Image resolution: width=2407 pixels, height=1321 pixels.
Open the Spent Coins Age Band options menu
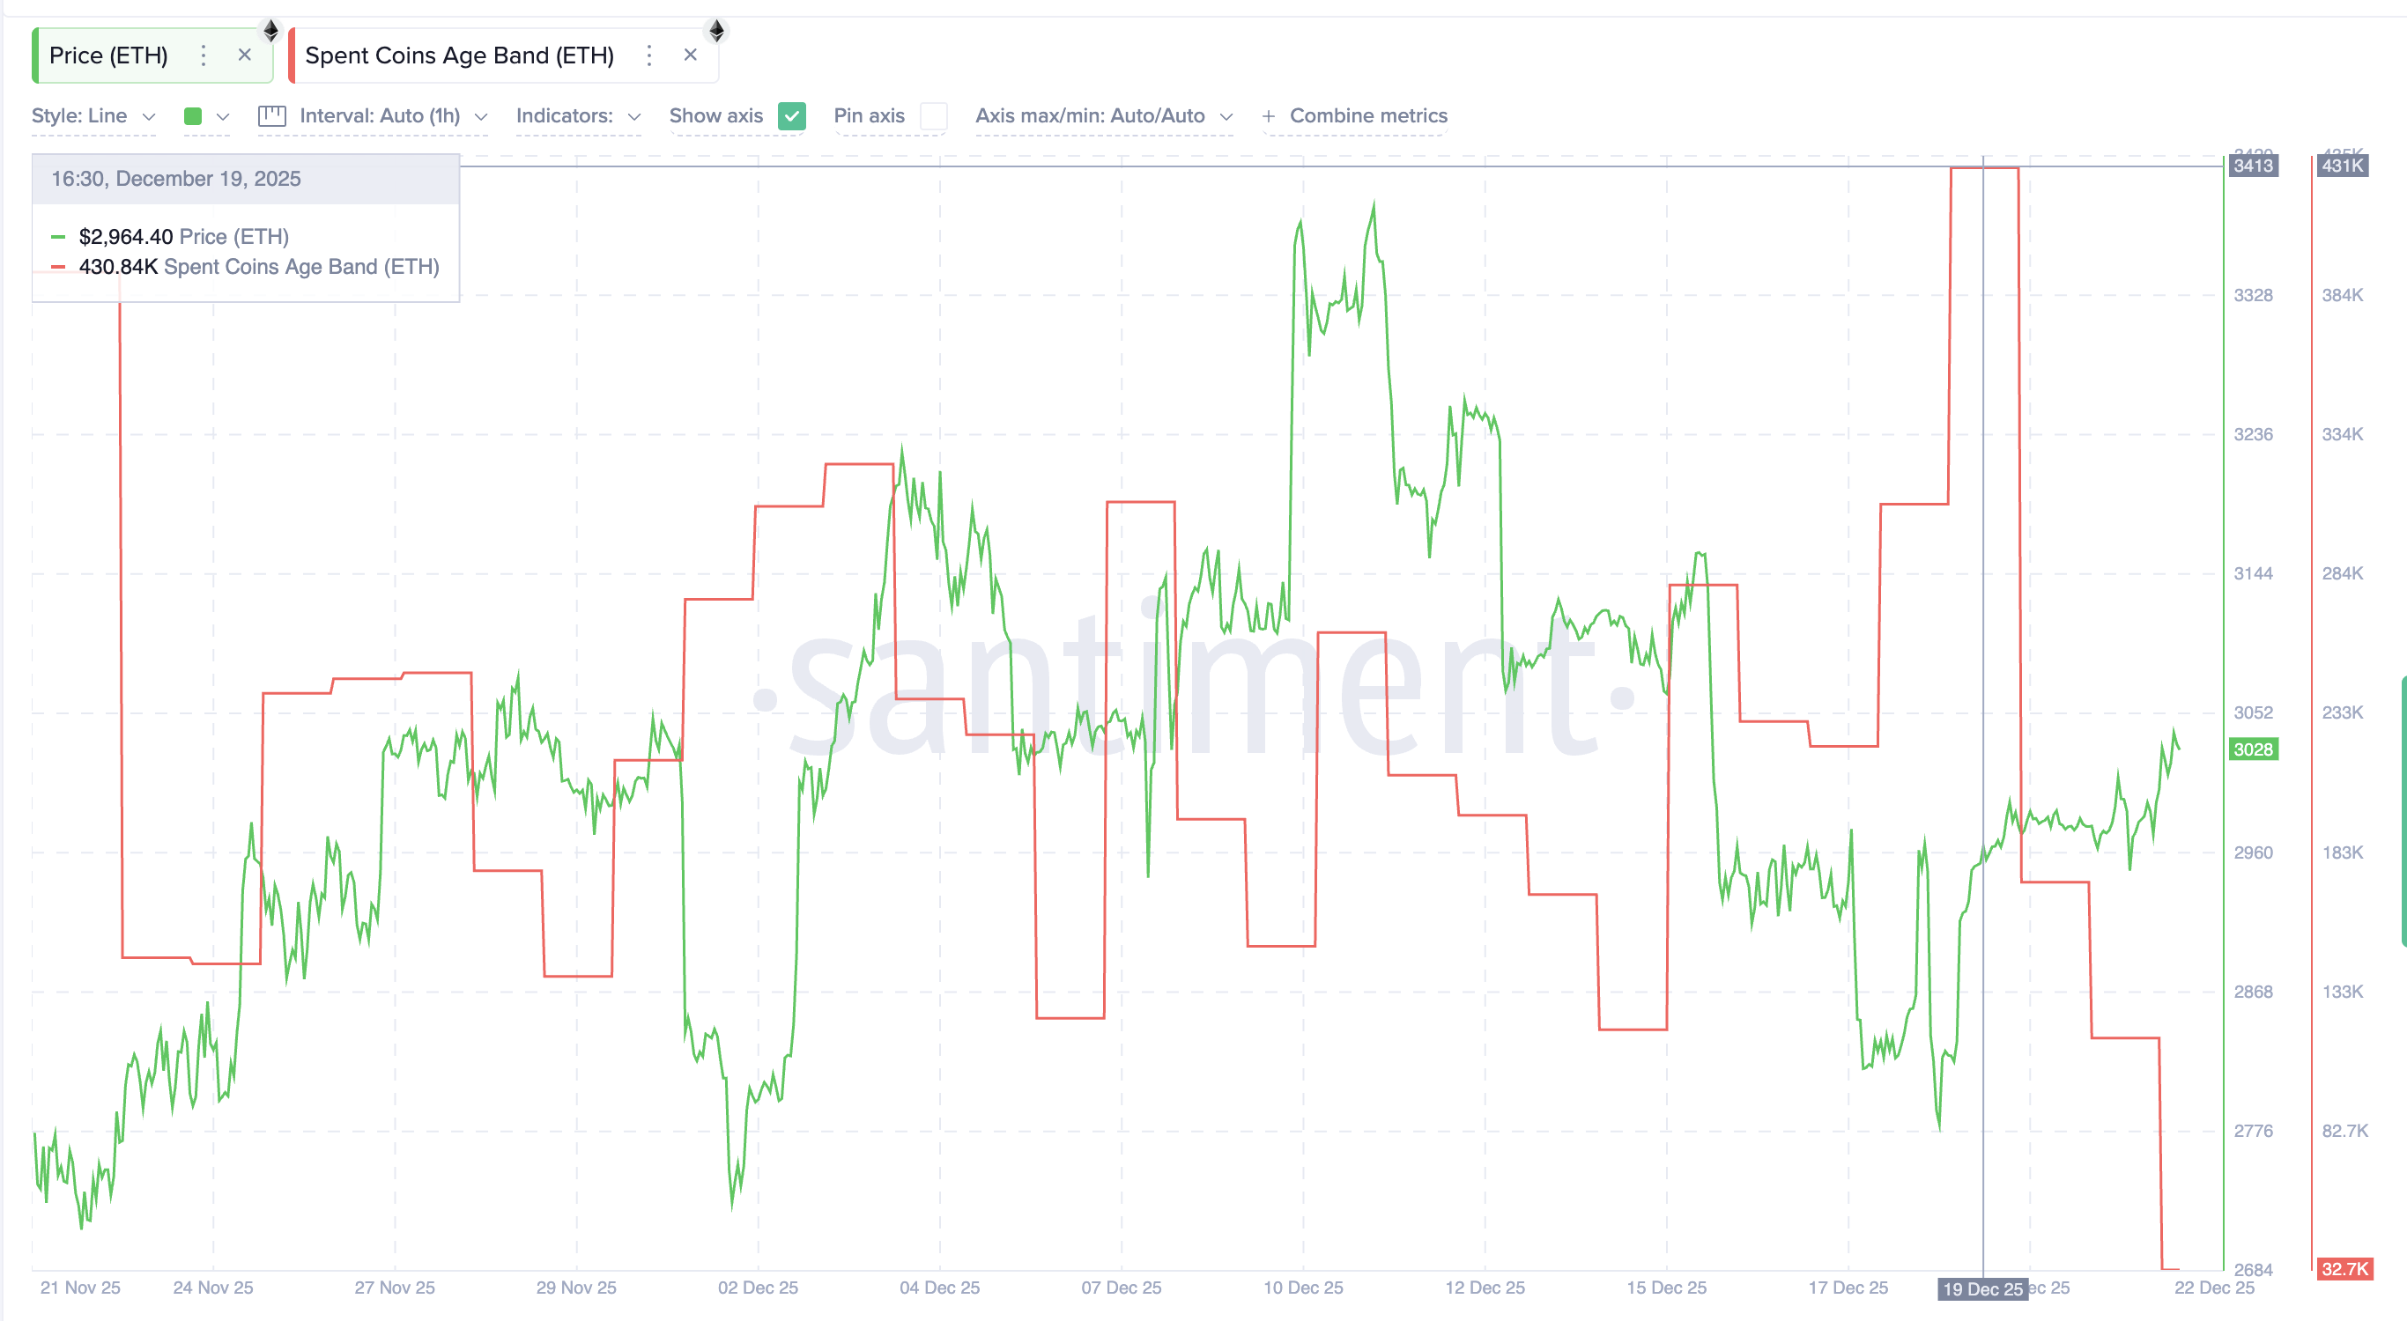pos(649,55)
